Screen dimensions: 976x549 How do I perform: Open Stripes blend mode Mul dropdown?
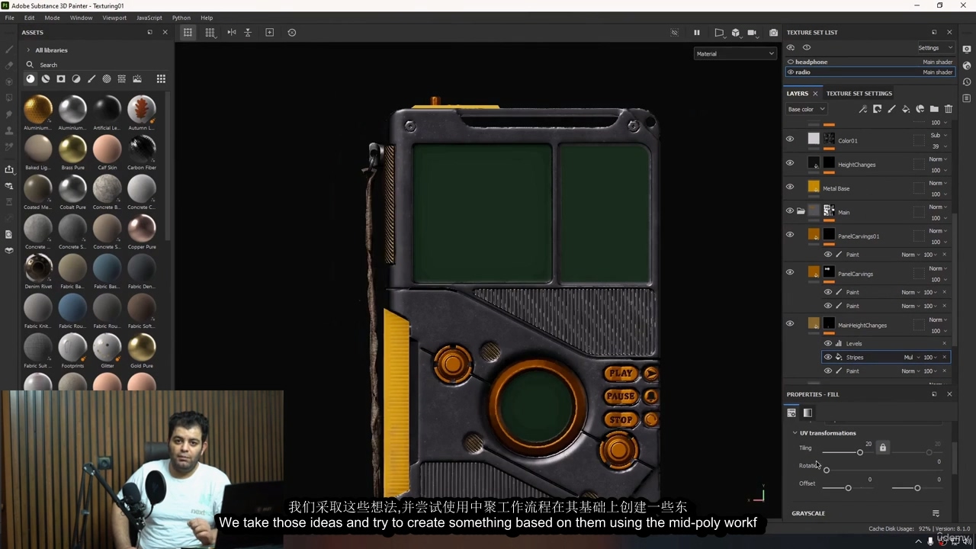(x=911, y=357)
